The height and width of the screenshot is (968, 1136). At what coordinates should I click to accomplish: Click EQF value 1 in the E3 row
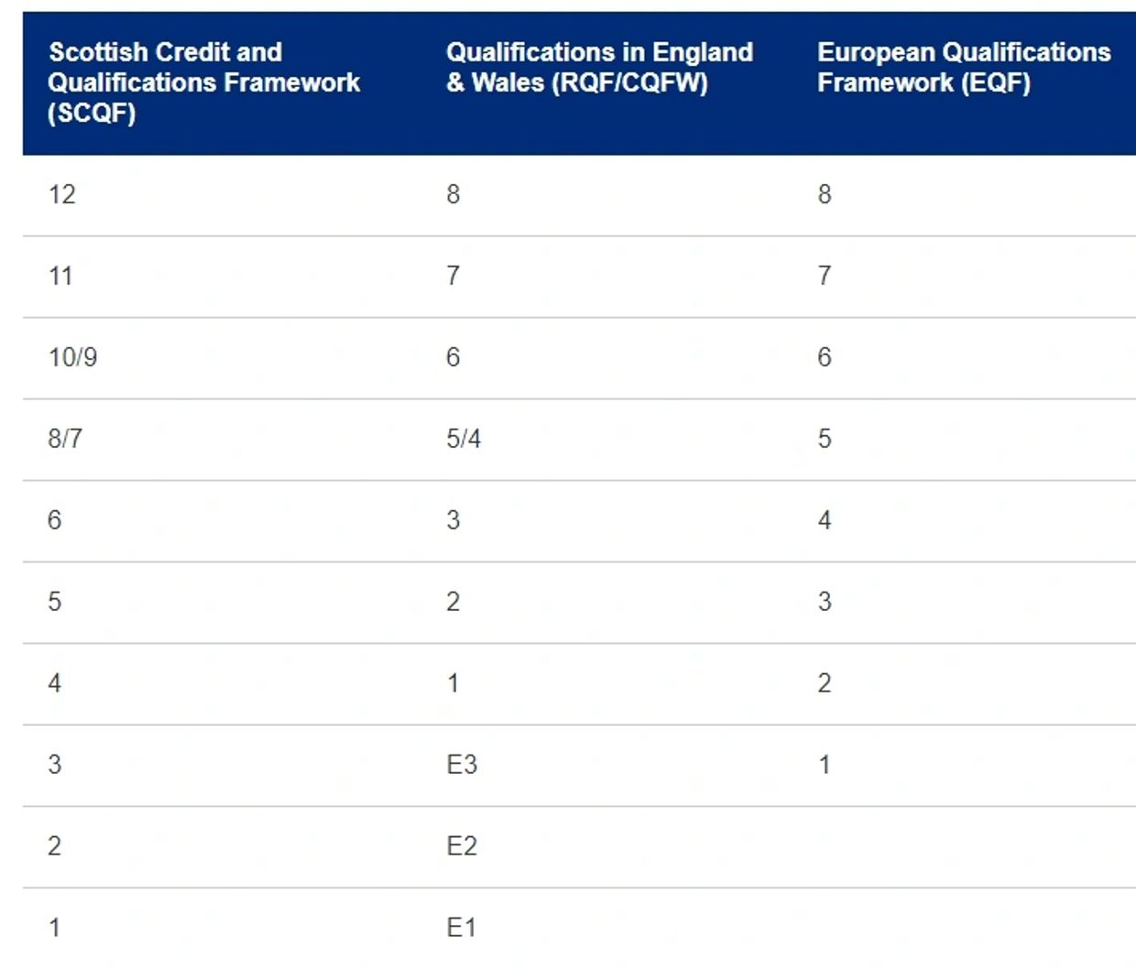(x=825, y=765)
